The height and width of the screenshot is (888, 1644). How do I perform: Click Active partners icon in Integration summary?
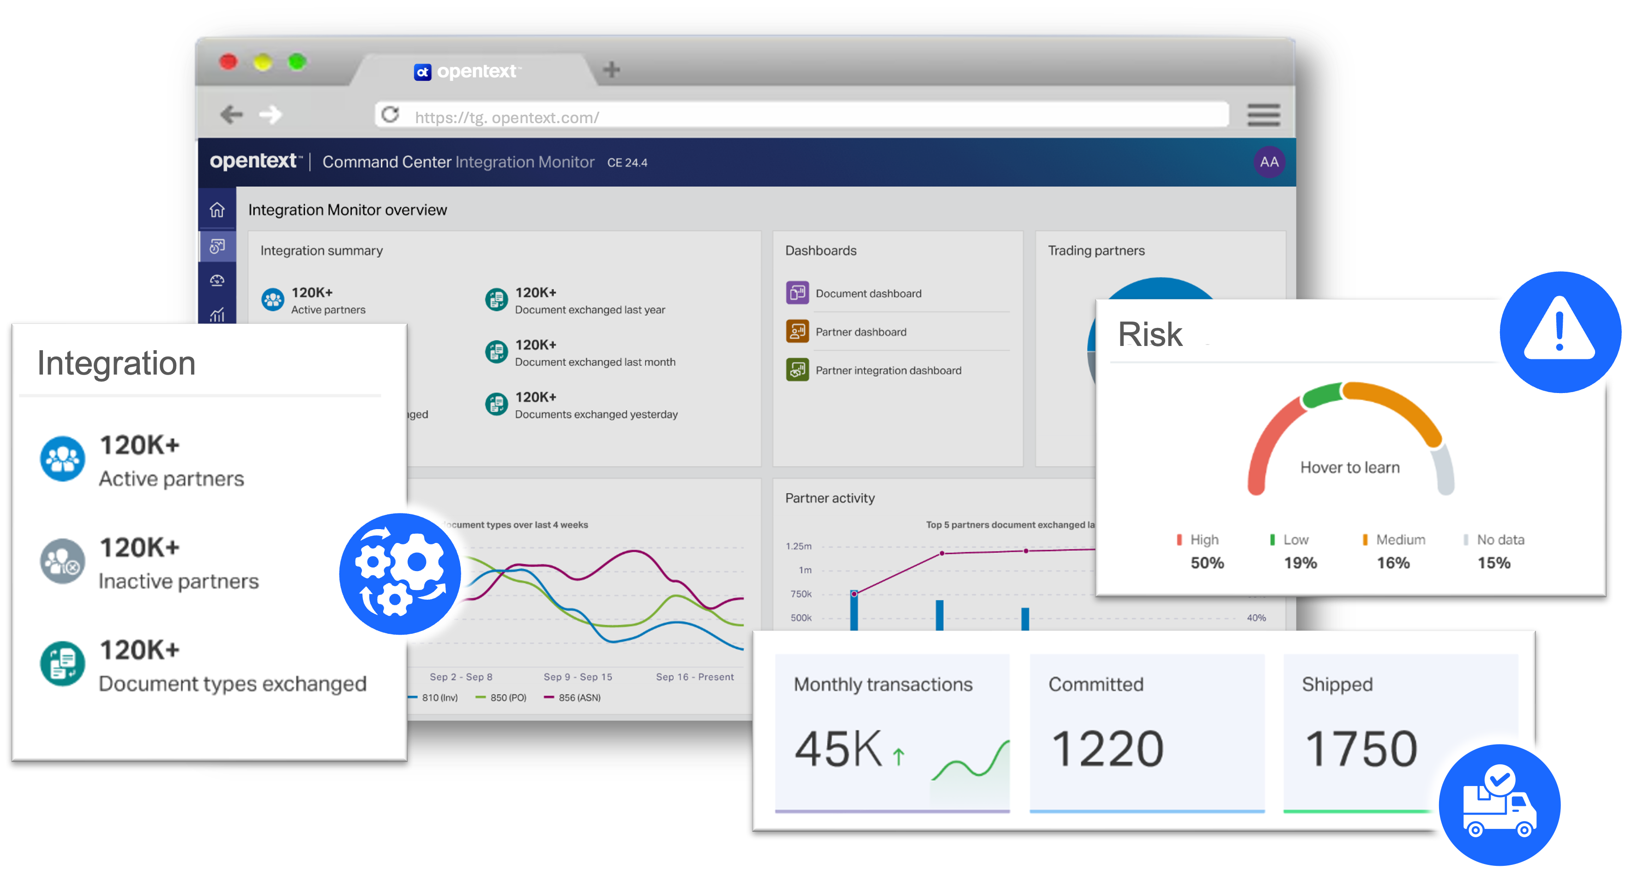pos(272,299)
